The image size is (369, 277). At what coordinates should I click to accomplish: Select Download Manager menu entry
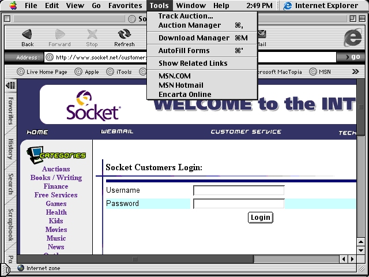[x=202, y=38]
